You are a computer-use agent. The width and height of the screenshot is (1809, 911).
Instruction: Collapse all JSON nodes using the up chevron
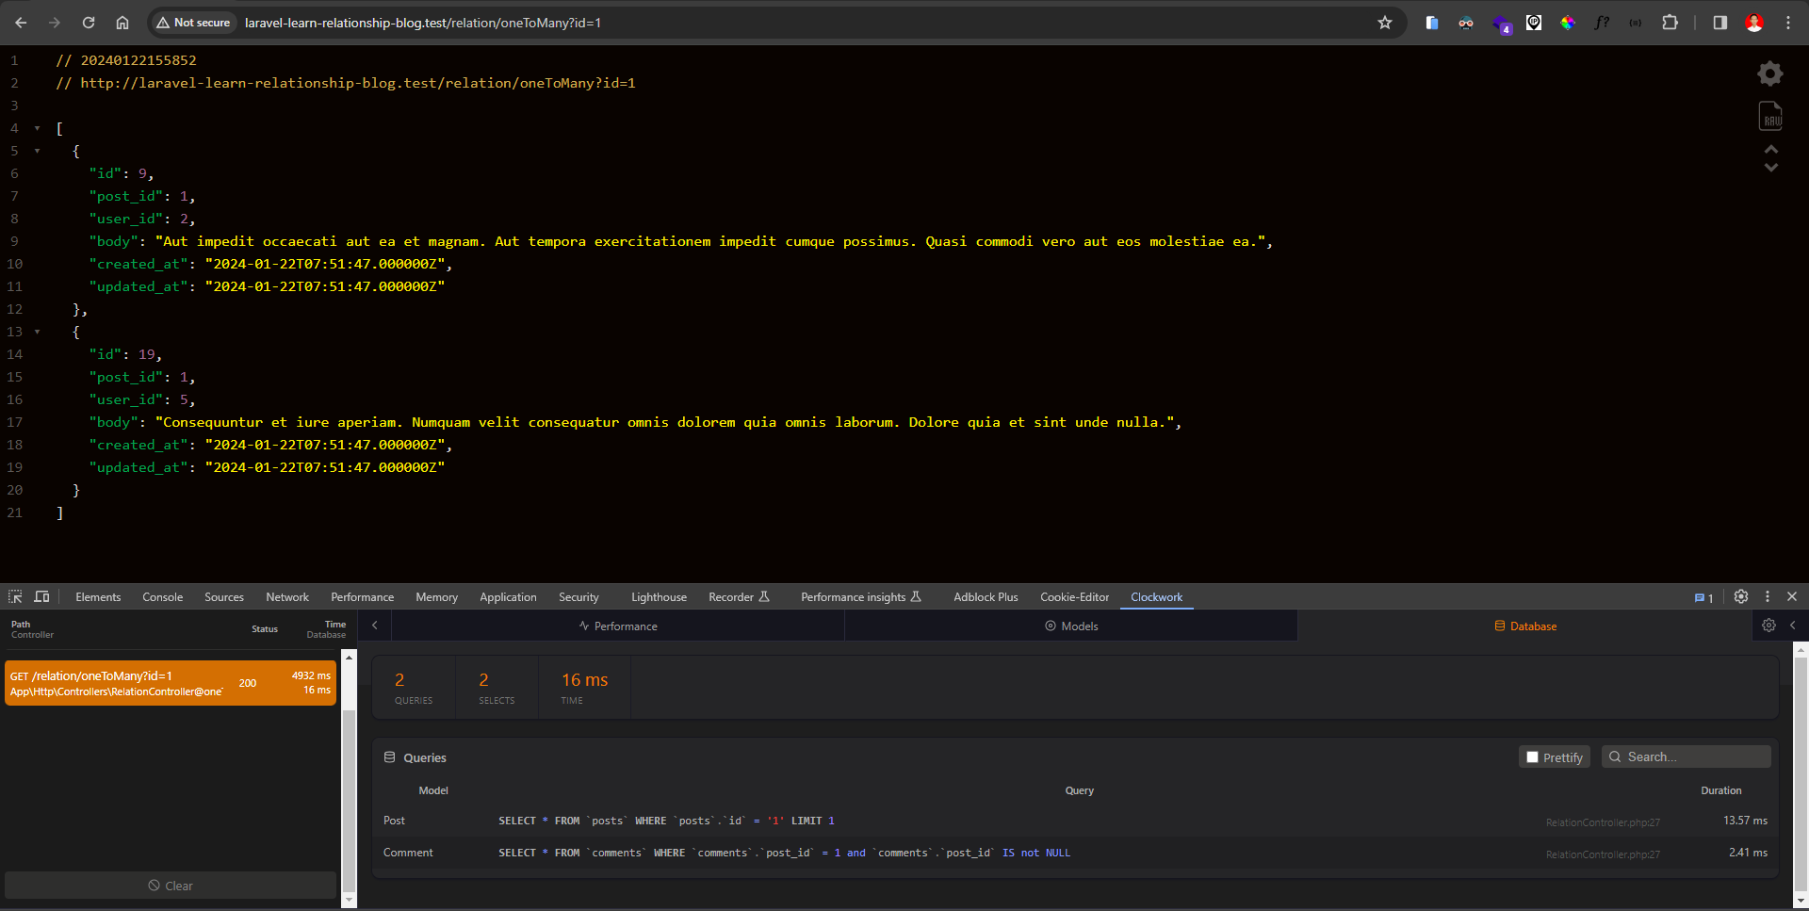(1770, 150)
